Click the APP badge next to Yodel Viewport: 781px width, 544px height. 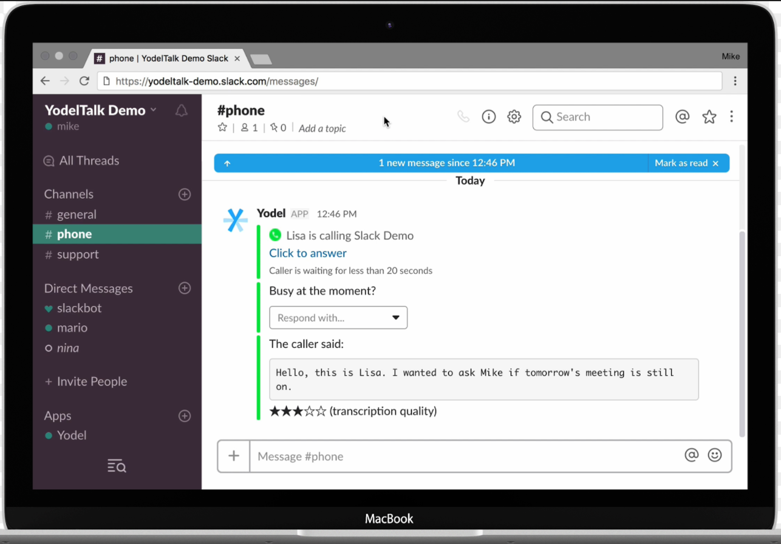tap(299, 214)
